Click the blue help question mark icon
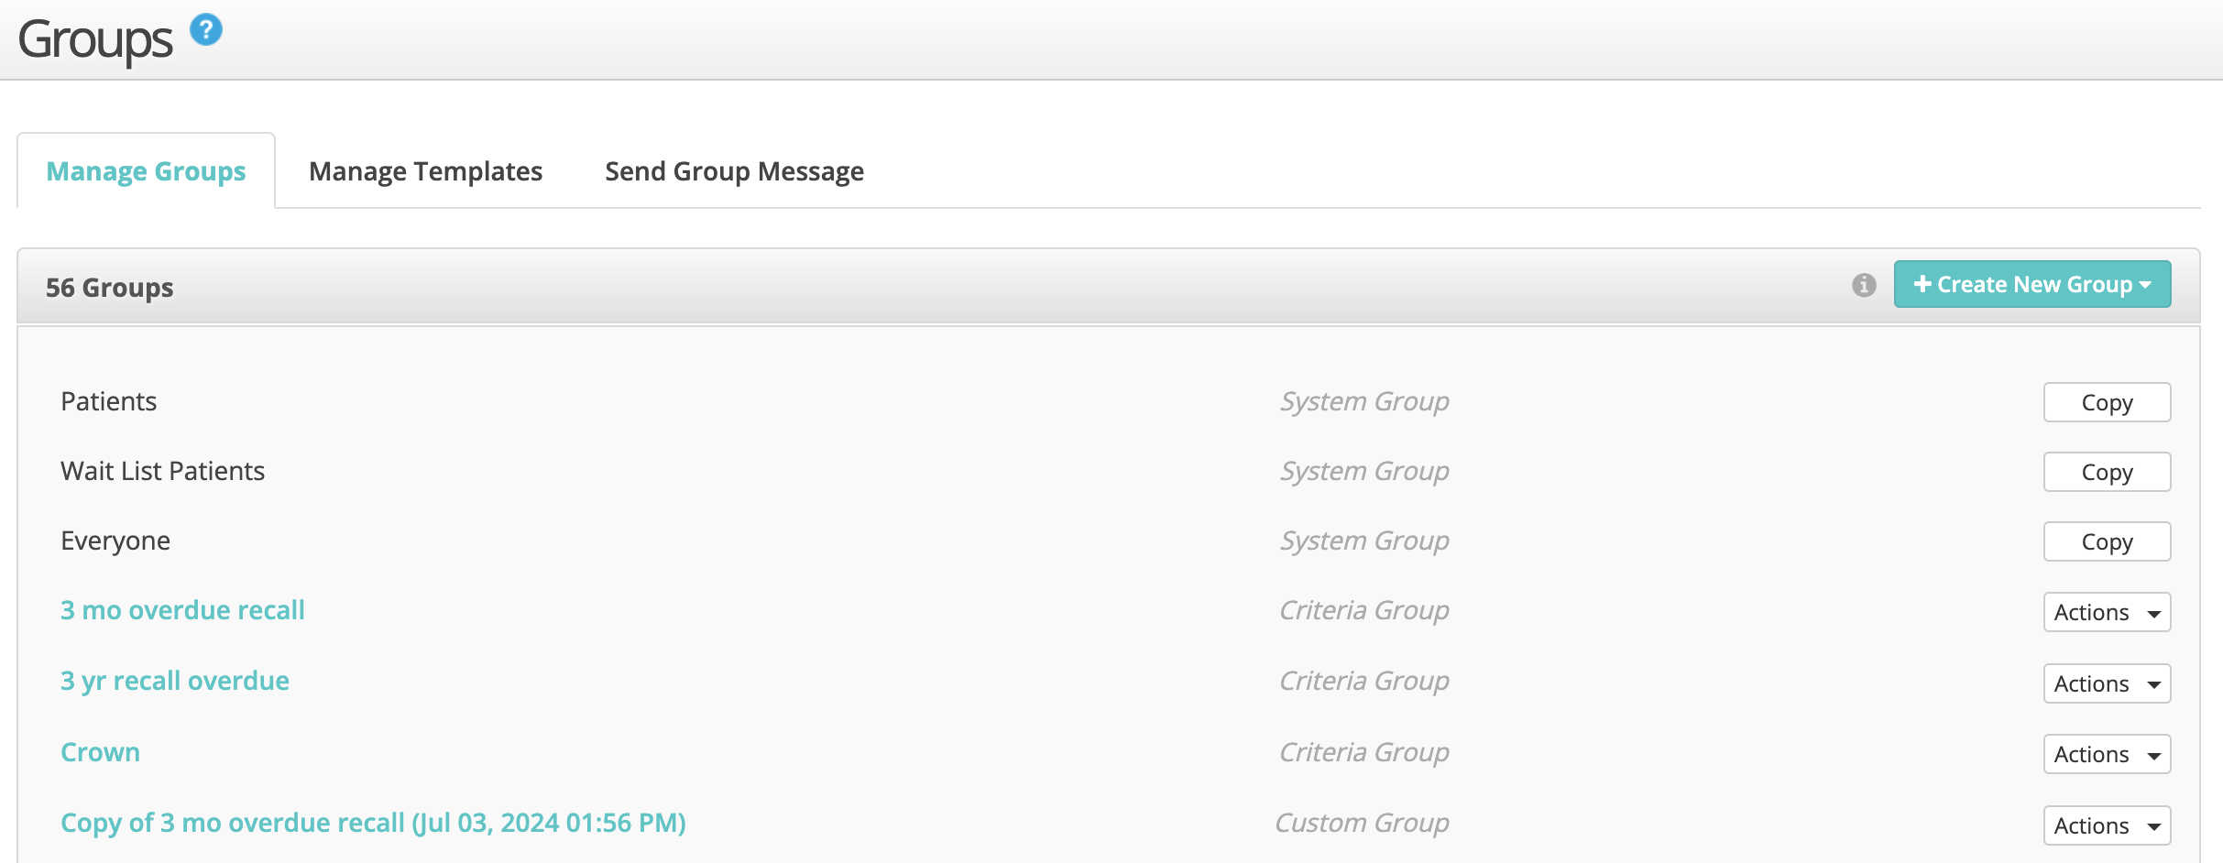 (x=206, y=30)
